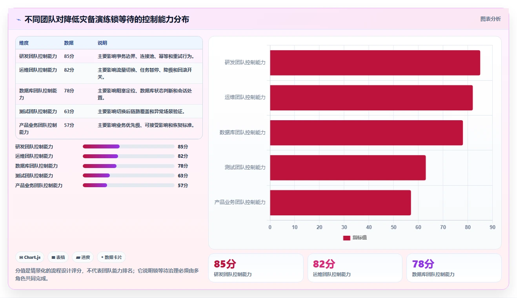Click the chart bar for 运维团队控制能力

point(371,98)
